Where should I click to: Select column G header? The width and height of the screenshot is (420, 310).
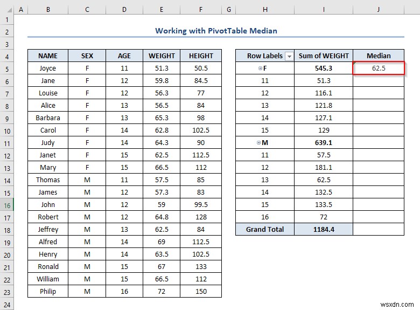[x=228, y=10]
